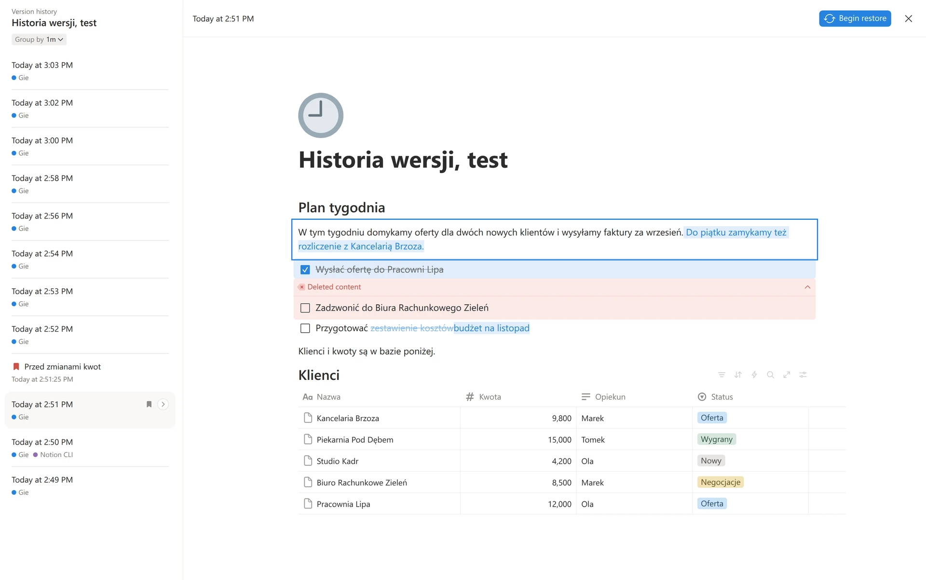This screenshot has height=580, width=926.
Task: Click the added budżet na listopad text
Action: tap(491, 328)
